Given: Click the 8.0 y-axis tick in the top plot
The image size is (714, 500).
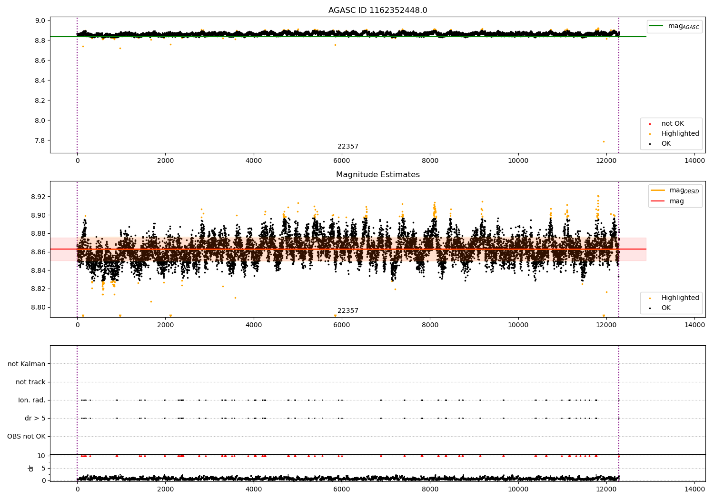Looking at the screenshot, I should (40, 120).
